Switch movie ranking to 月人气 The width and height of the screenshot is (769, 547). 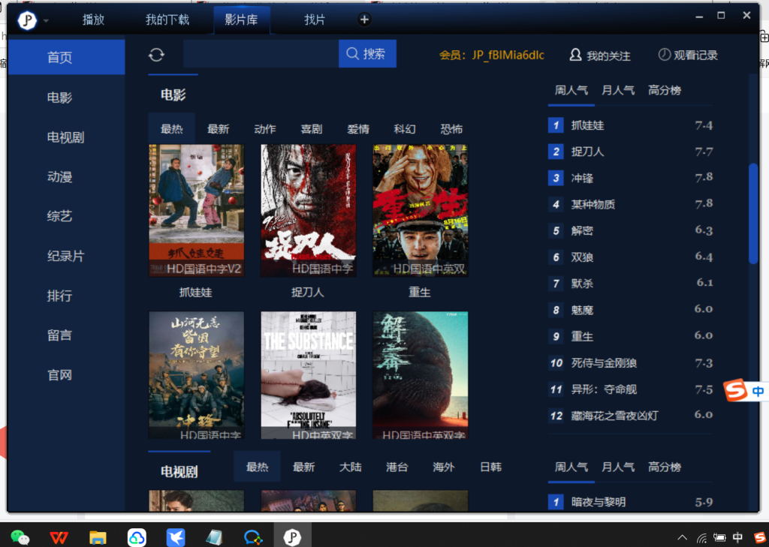click(x=618, y=90)
